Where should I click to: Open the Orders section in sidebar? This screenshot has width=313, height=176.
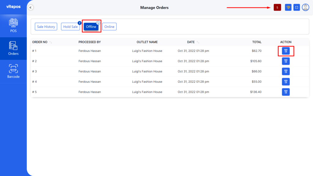[x=13, y=49]
